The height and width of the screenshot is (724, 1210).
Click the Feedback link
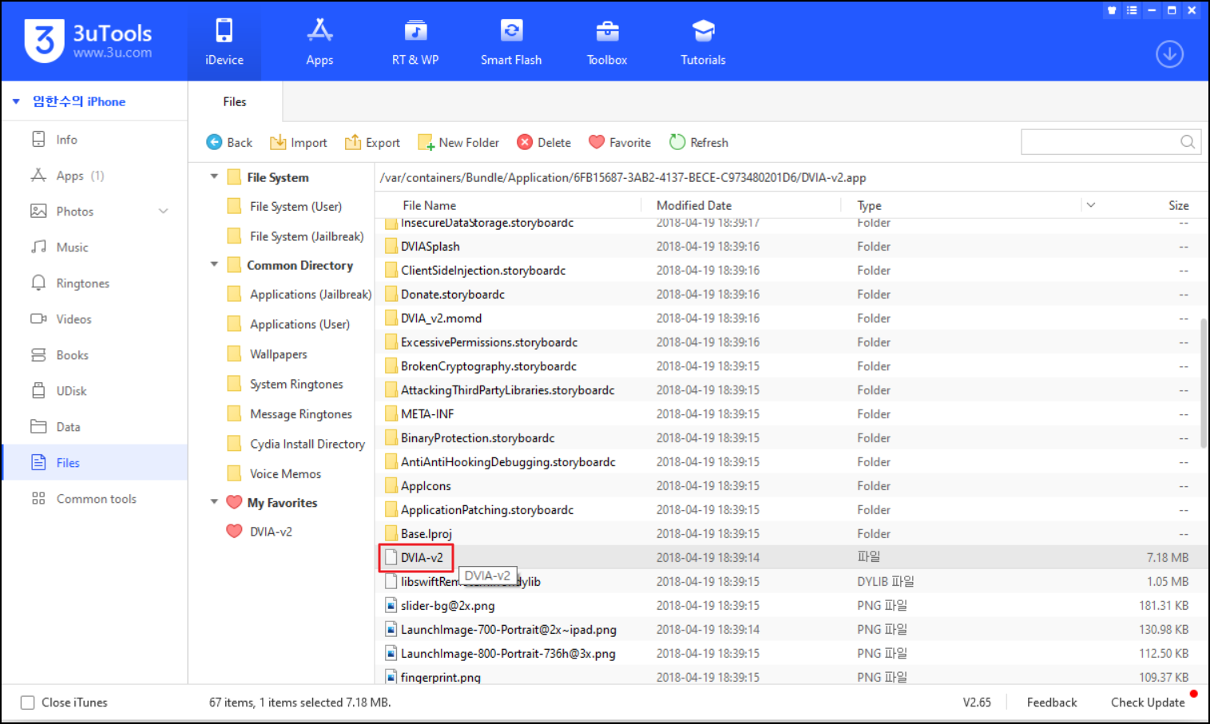(x=1051, y=702)
